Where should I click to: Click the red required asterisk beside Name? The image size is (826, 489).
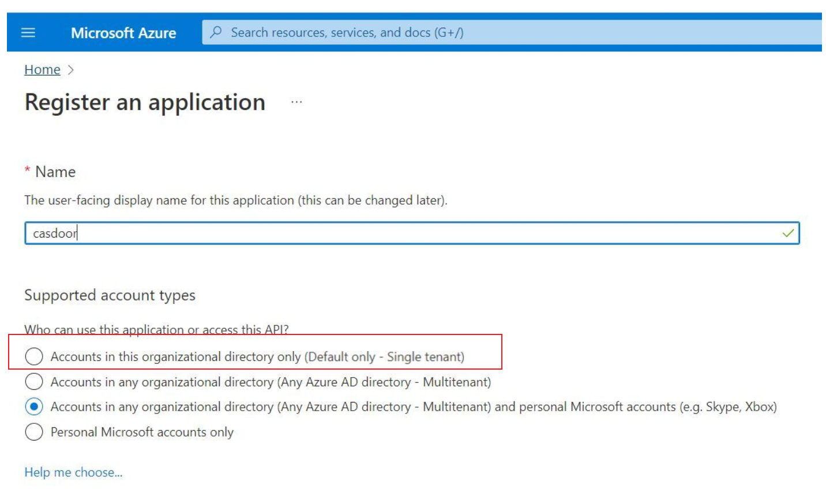26,171
